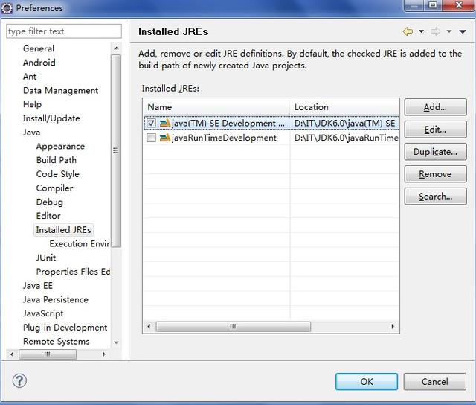The height and width of the screenshot is (405, 476).
Task: Click the Location column header
Action: [x=344, y=107]
